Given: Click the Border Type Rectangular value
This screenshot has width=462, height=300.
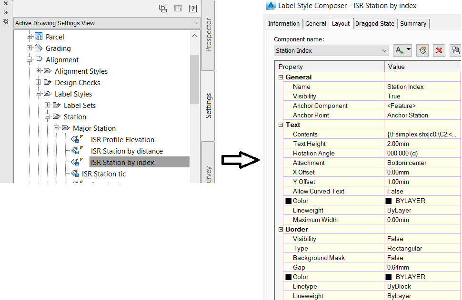Looking at the screenshot, I should pos(422,249).
